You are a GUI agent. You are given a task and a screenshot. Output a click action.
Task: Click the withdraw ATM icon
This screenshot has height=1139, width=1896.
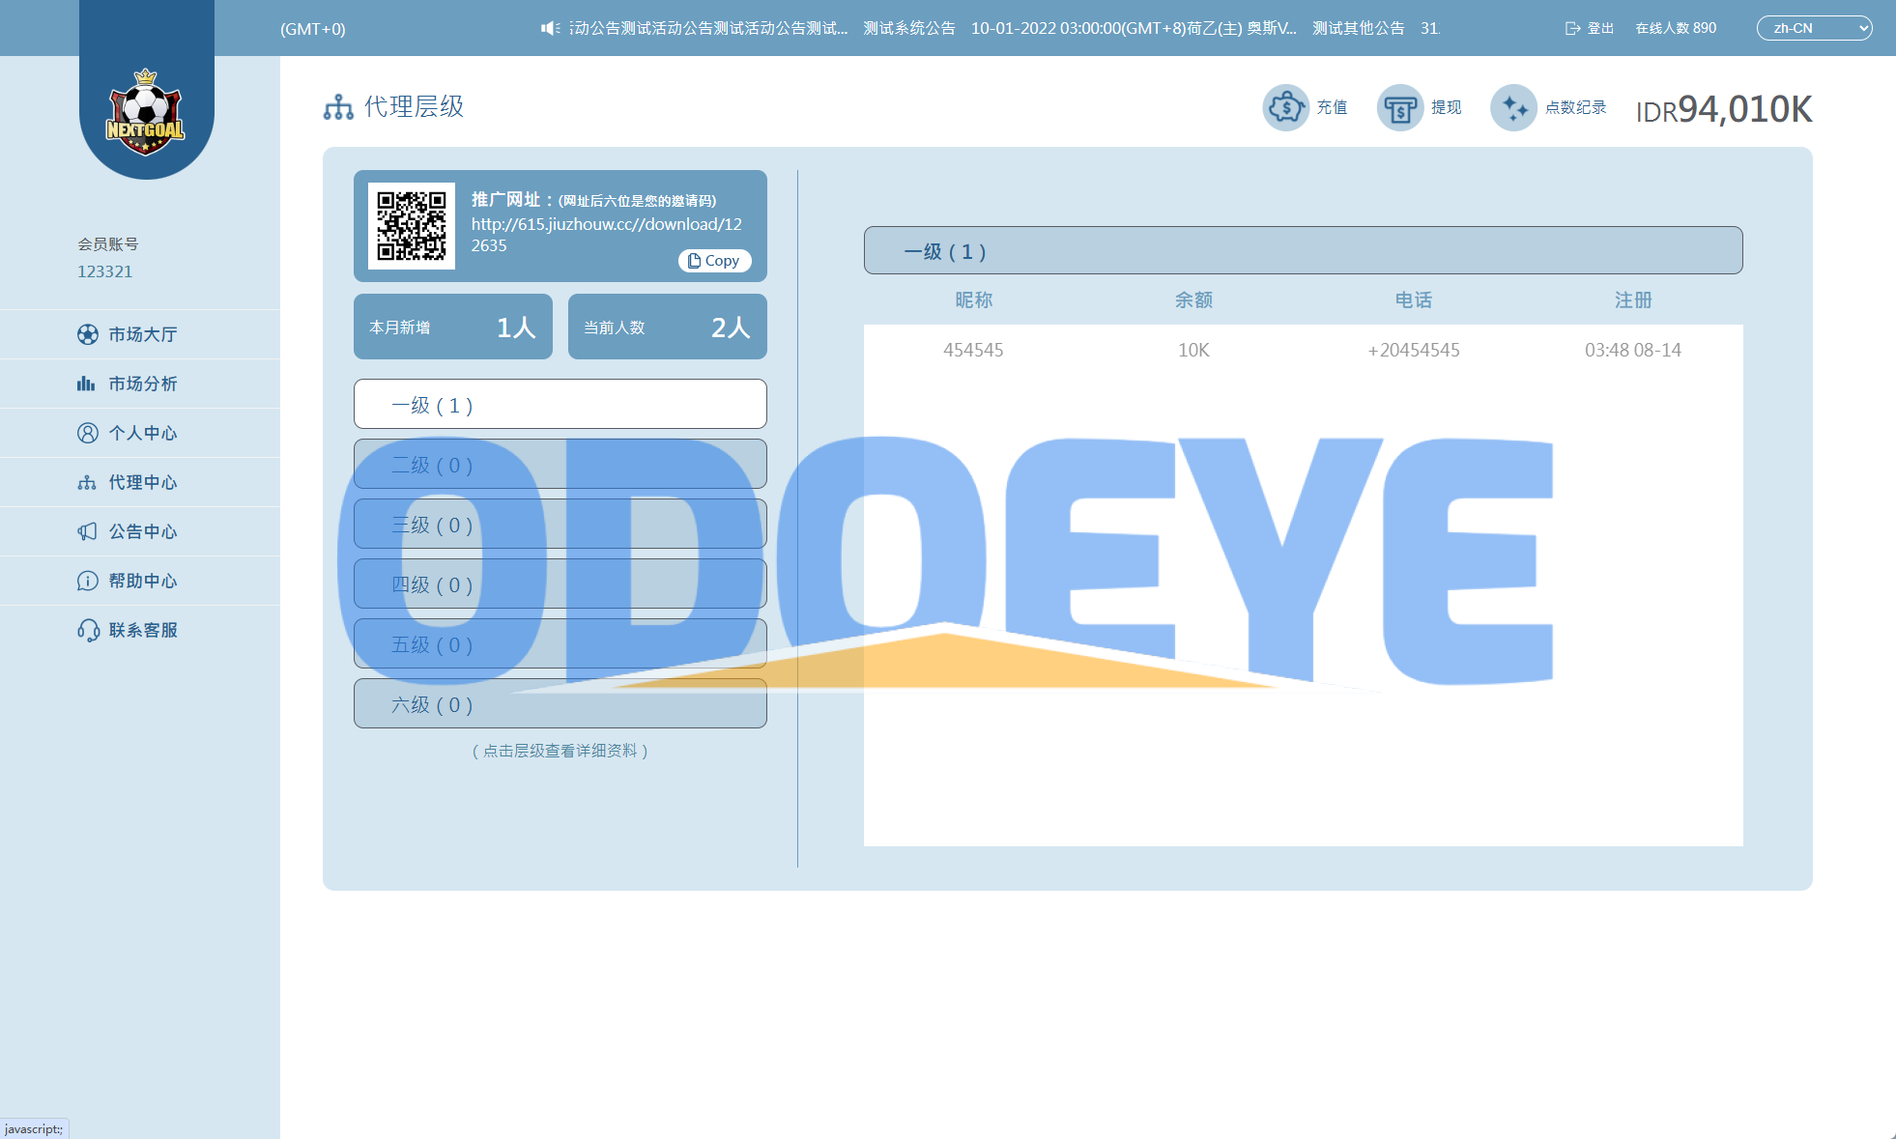pyautogui.click(x=1399, y=107)
